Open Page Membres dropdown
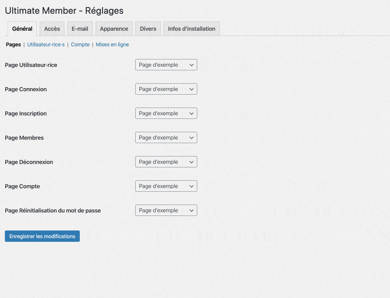Viewport: 390px width, 298px height. pos(166,137)
